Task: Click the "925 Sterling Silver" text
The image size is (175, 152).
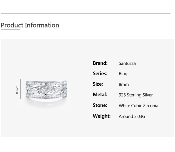Action: (x=136, y=95)
